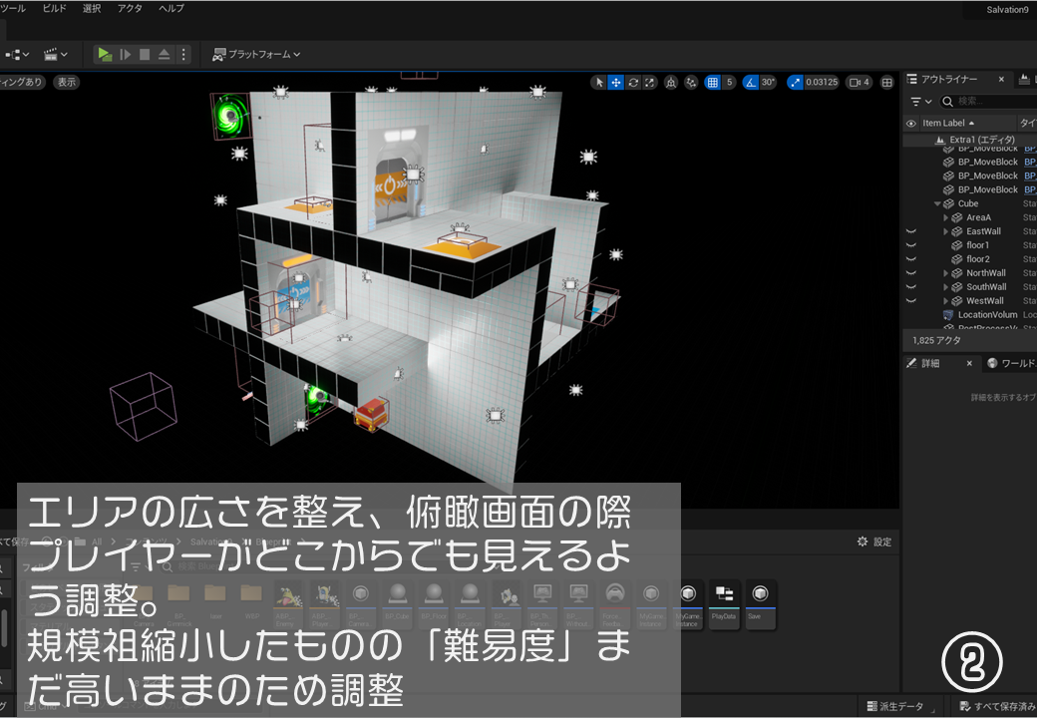Select the rotate gizmo tool
The width and height of the screenshot is (1037, 718).
pyautogui.click(x=632, y=83)
